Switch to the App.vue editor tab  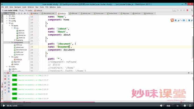click(x=126, y=13)
